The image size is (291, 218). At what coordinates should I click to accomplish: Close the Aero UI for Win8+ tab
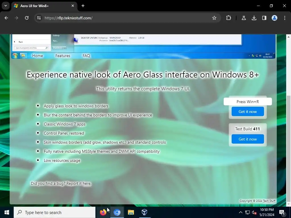[73, 6]
